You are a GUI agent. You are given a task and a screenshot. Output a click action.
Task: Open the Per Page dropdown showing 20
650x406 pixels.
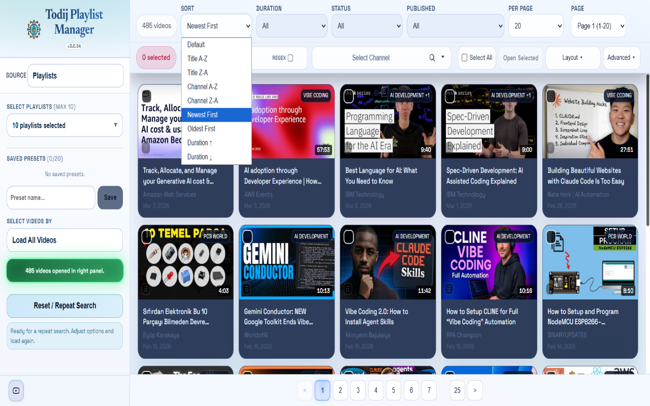pyautogui.click(x=536, y=26)
